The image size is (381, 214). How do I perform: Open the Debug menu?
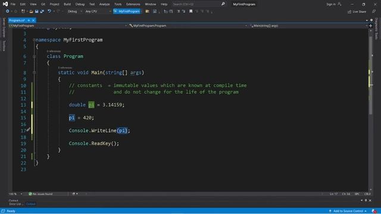coord(80,4)
